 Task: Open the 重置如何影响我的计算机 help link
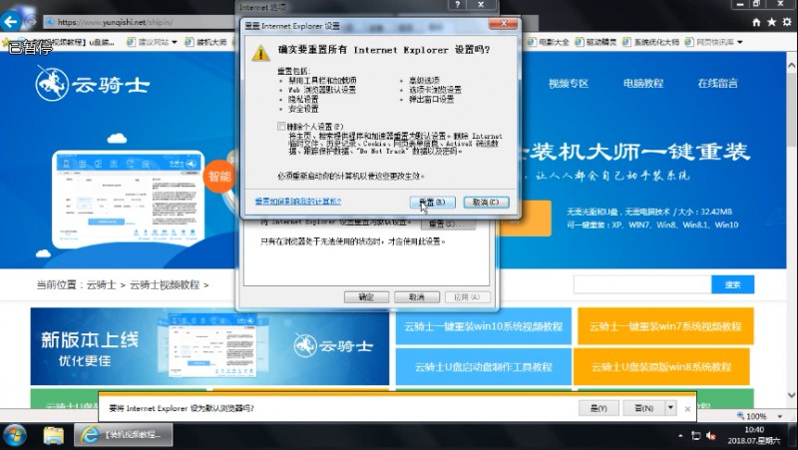[298, 202]
